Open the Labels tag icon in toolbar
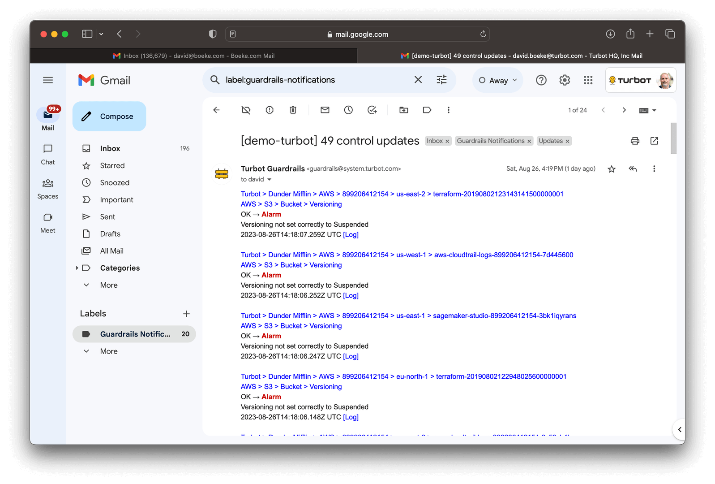Screen dimensions: 715x484 (427, 110)
